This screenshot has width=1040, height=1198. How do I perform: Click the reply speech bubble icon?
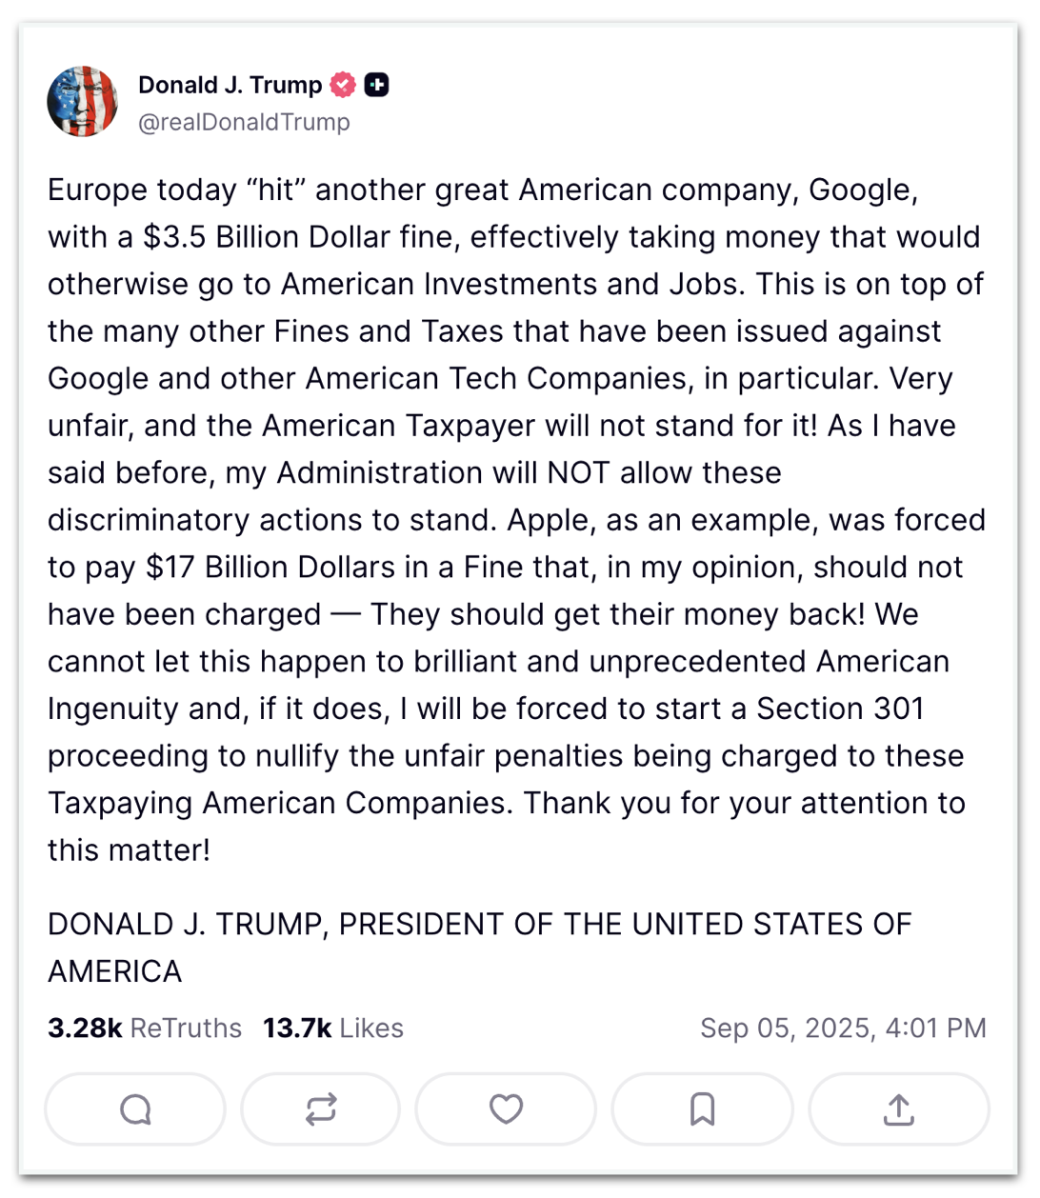135,1109
